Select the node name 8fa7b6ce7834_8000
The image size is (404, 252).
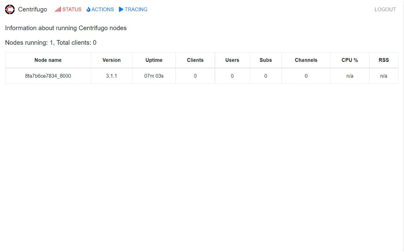tap(48, 76)
